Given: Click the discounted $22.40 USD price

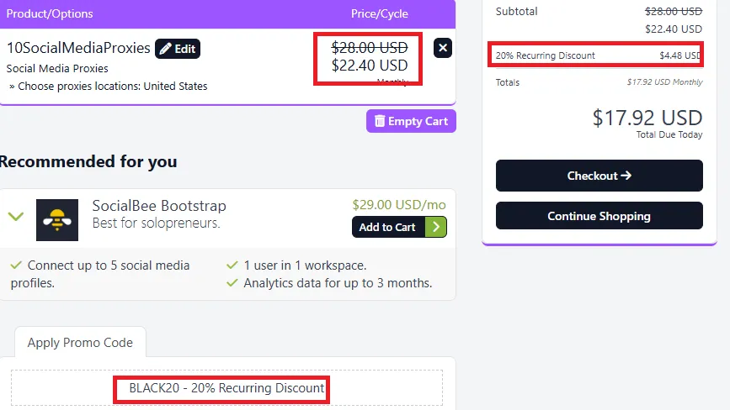Looking at the screenshot, I should [x=370, y=66].
